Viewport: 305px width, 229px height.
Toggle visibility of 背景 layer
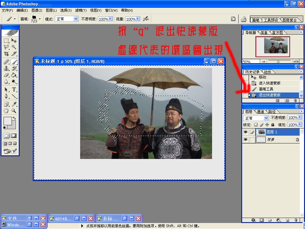pos(245,140)
